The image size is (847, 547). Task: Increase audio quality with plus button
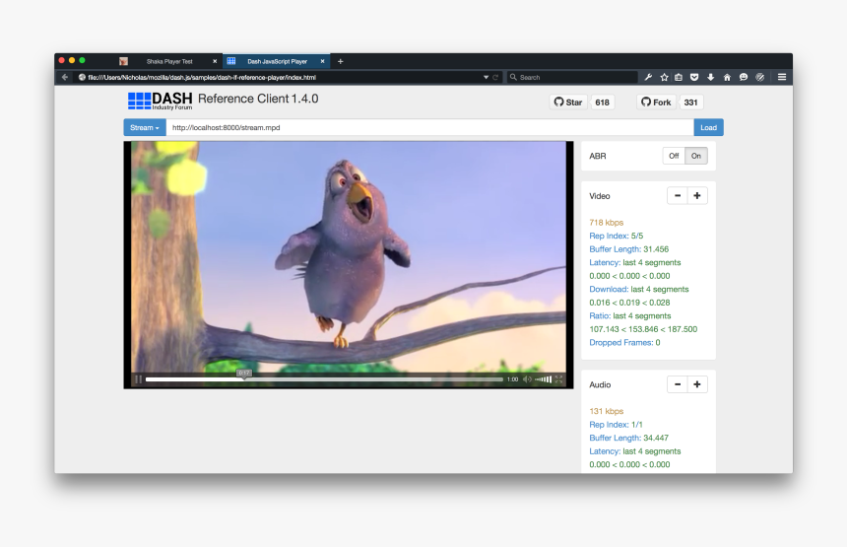[x=697, y=384]
